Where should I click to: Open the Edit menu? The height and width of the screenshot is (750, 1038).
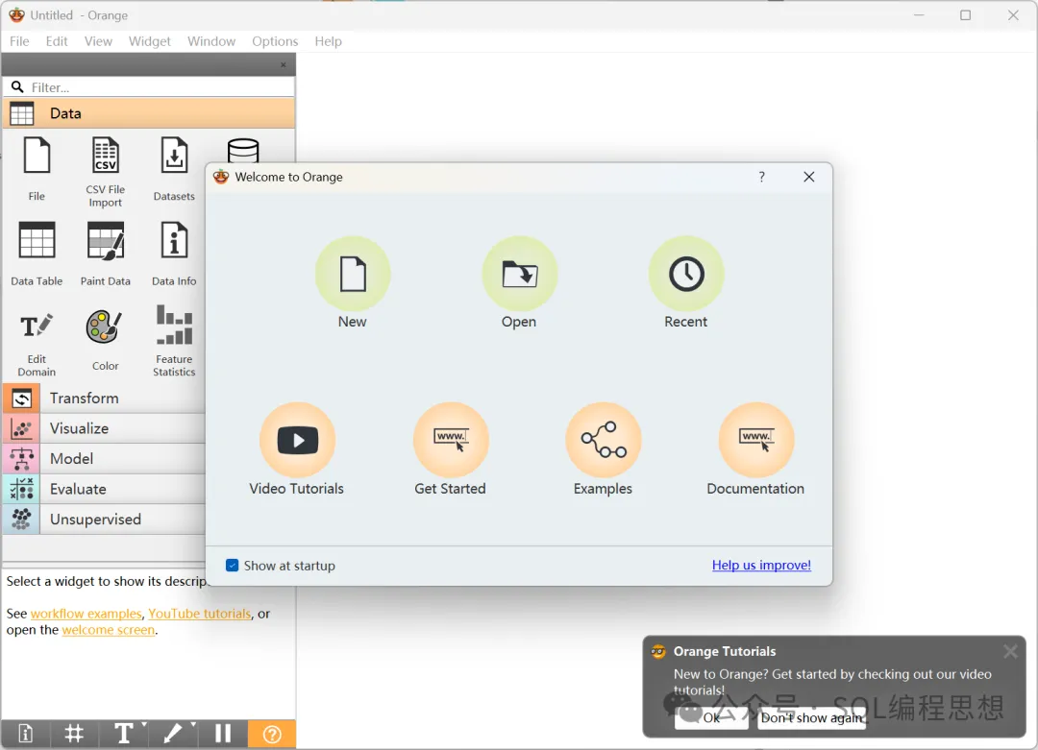pos(57,41)
